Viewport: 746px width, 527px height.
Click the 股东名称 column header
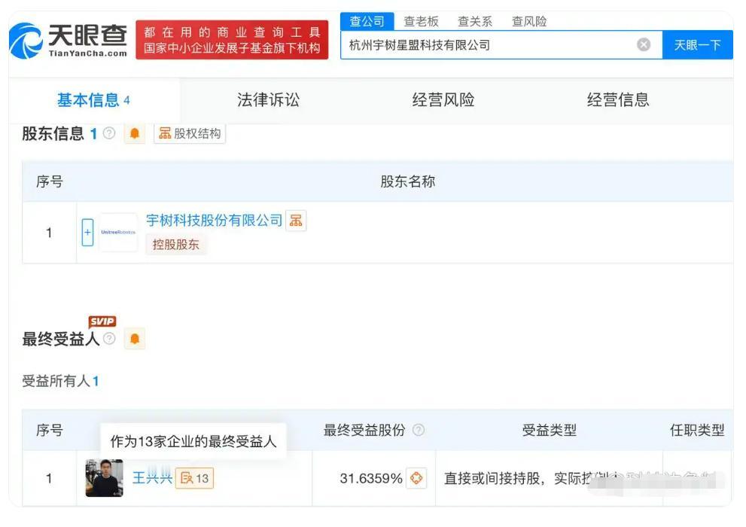click(408, 181)
